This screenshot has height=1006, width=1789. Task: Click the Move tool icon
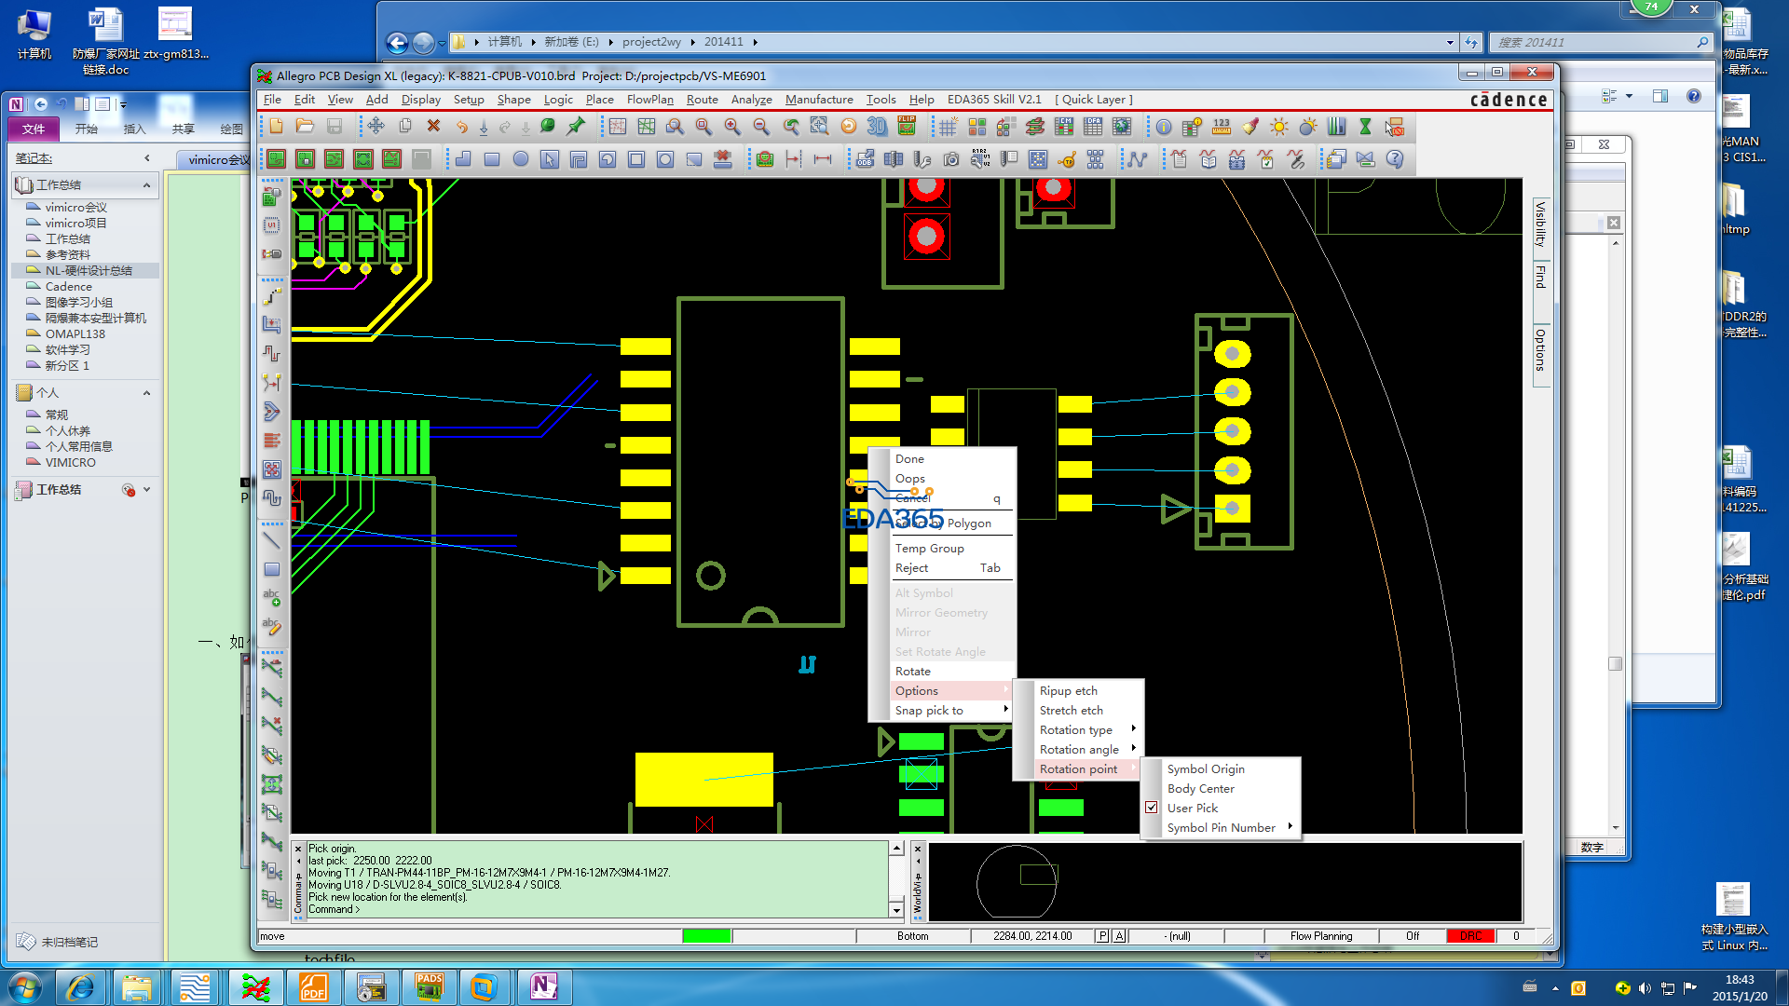click(376, 127)
